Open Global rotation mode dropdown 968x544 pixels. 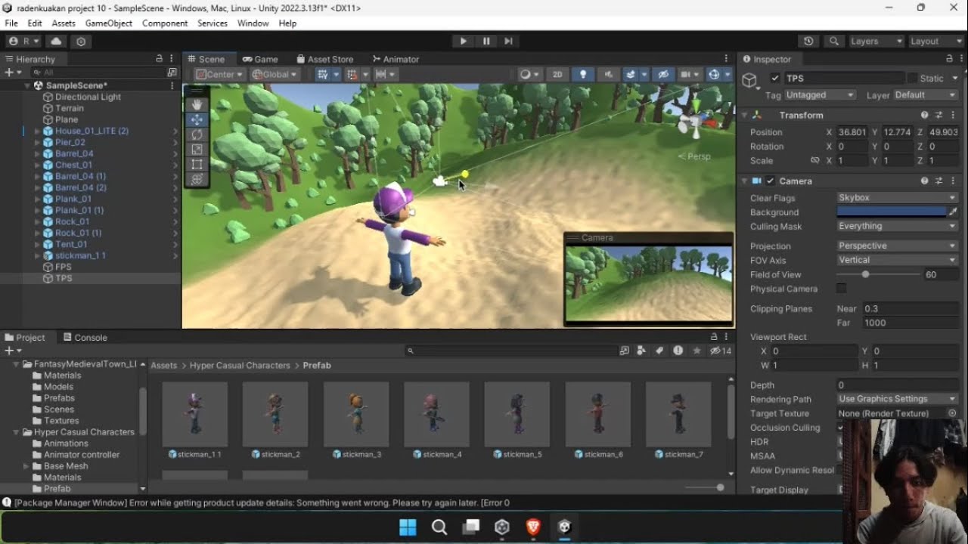point(275,74)
